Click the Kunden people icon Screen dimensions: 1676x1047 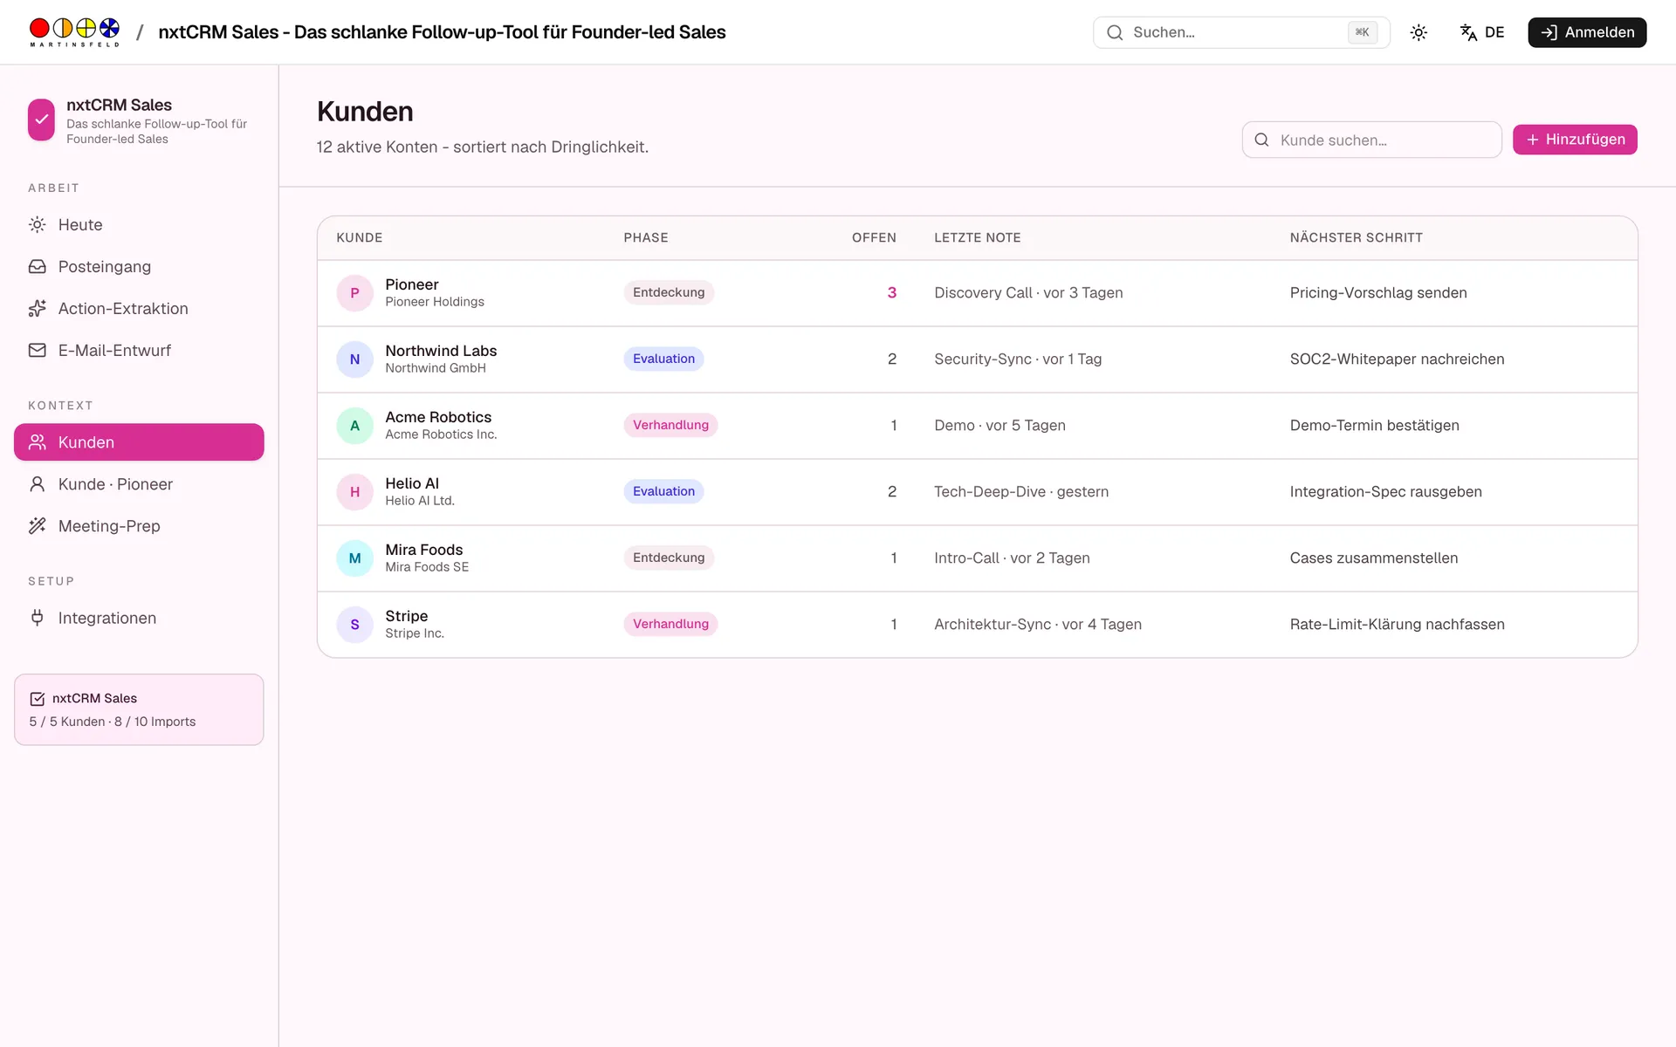[x=37, y=442]
